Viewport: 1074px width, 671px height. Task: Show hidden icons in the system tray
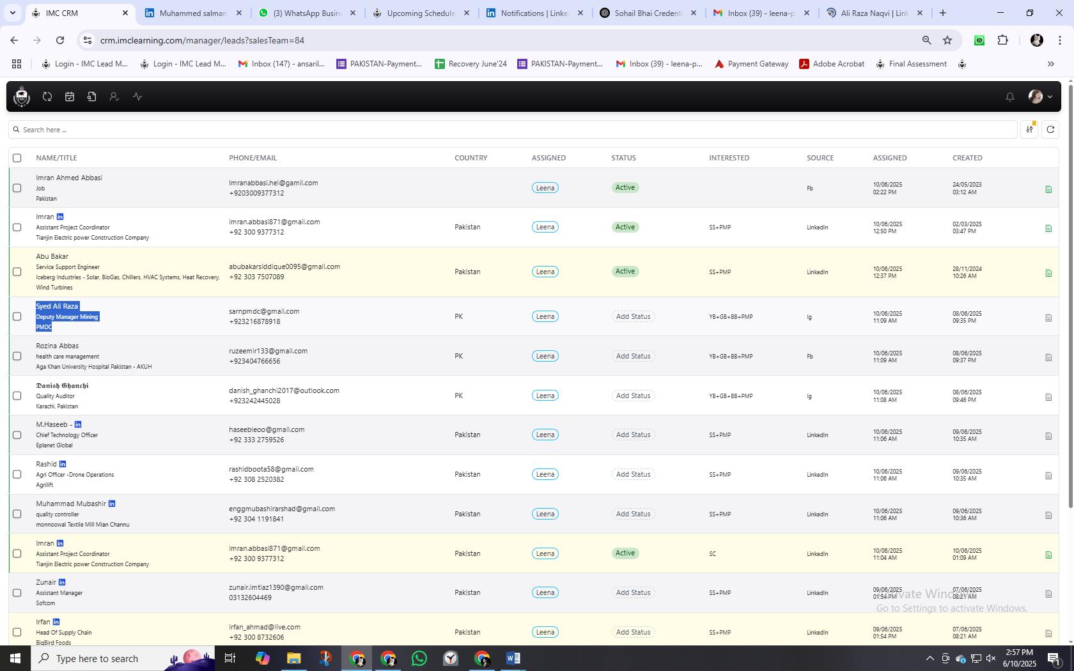point(930,658)
